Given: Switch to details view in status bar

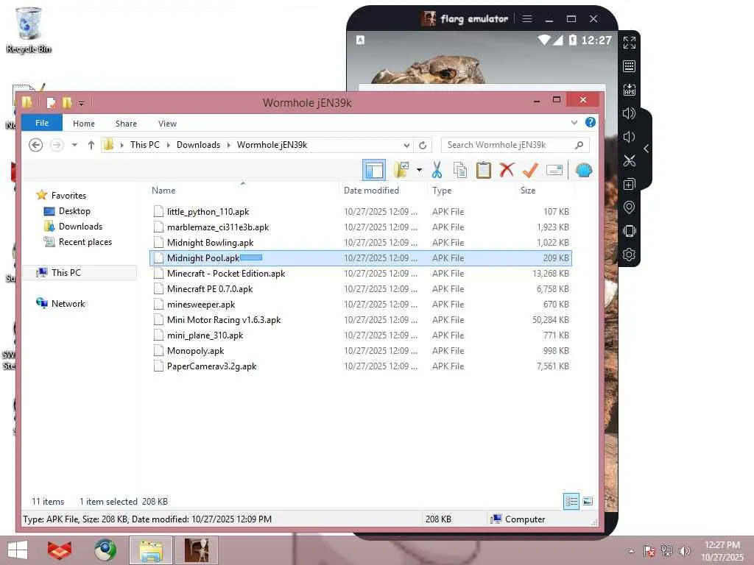Looking at the screenshot, I should [571, 502].
